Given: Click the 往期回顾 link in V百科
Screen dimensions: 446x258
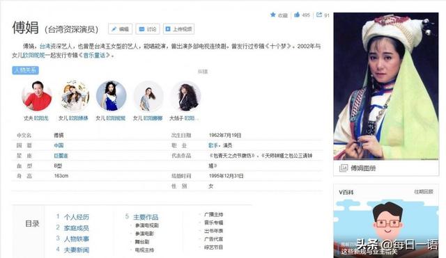Looking at the screenshot, I should (424, 192).
